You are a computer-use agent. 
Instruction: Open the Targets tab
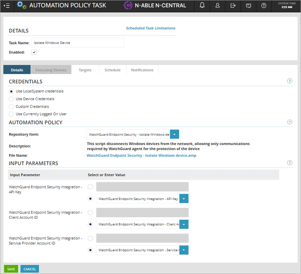click(85, 70)
